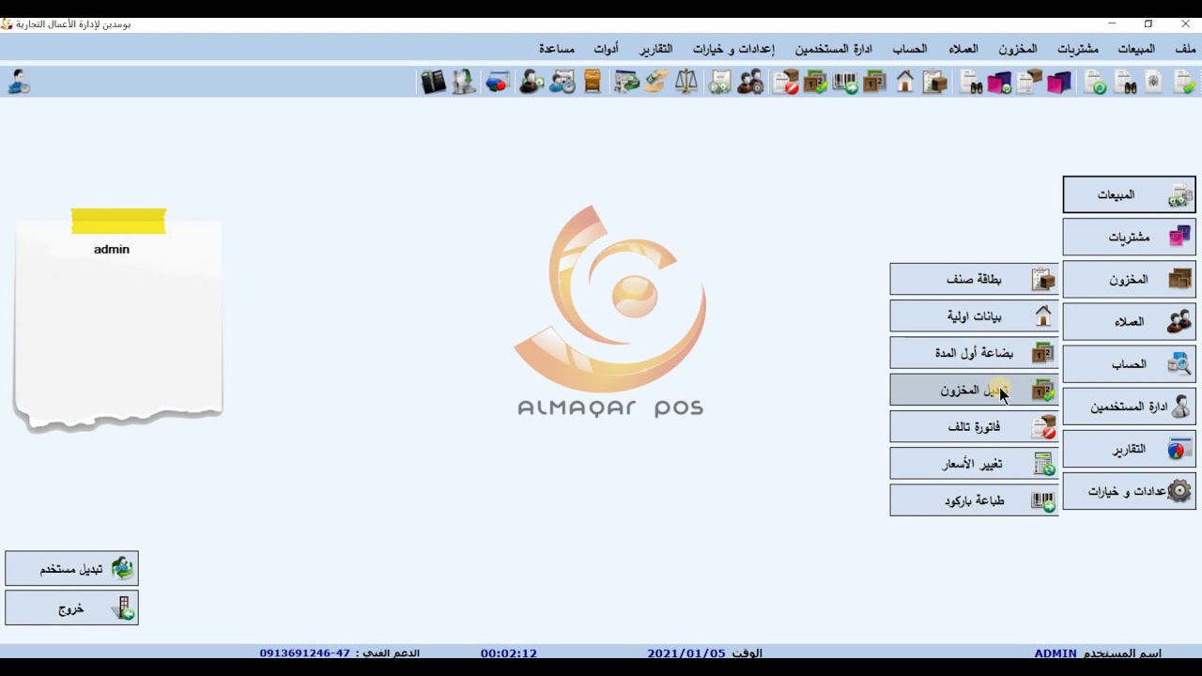Open the مساعدة menu
This screenshot has height=676, width=1202.
[x=557, y=49]
